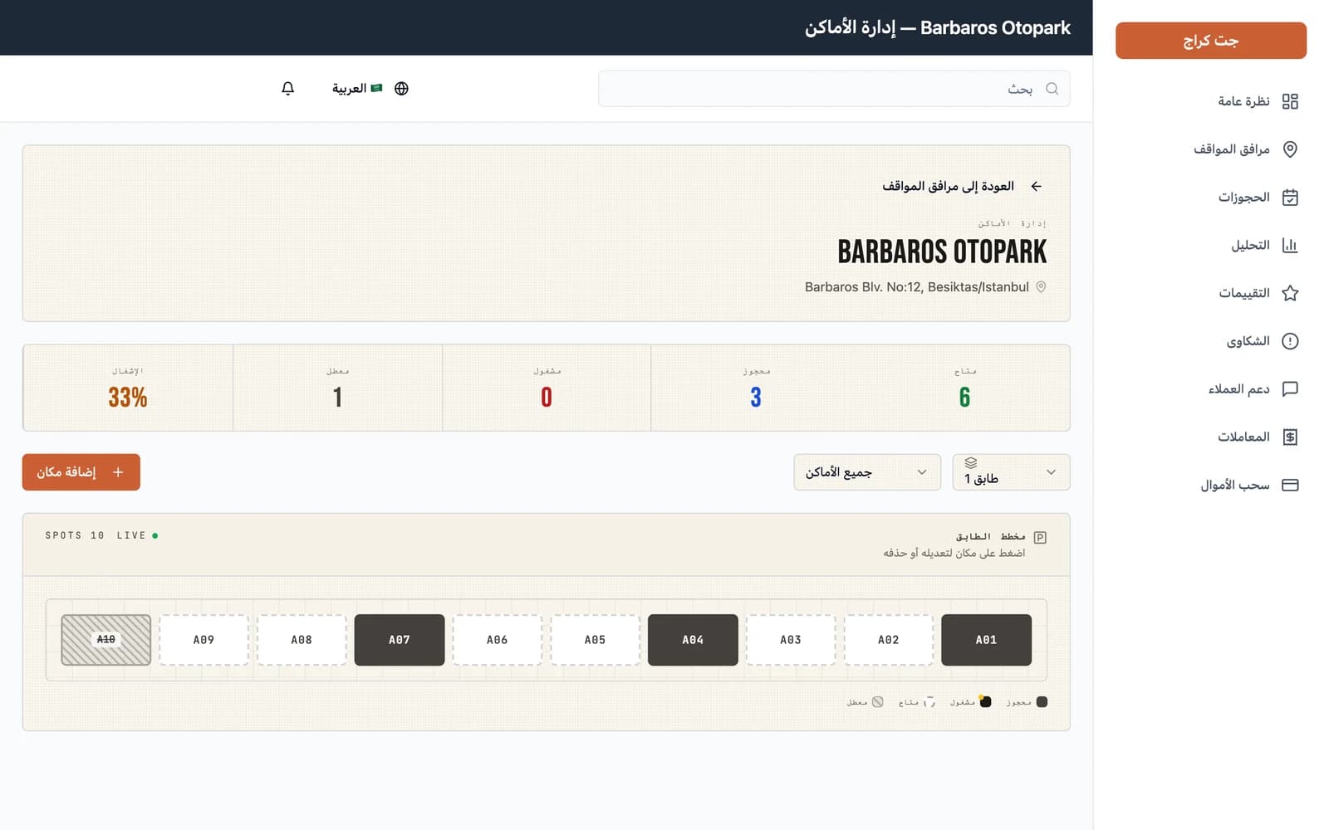Select parking spot A06
The width and height of the screenshot is (1329, 830).
(x=497, y=640)
